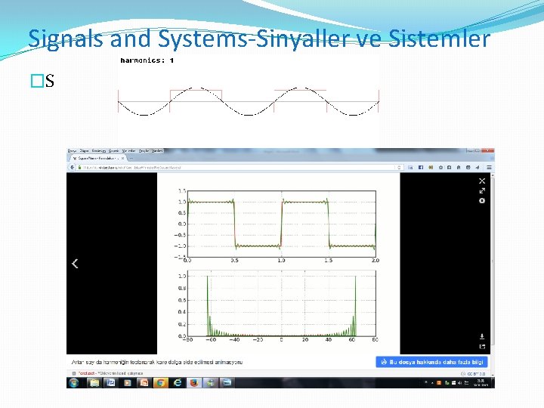Click Firefox back arrow button

tap(73, 167)
